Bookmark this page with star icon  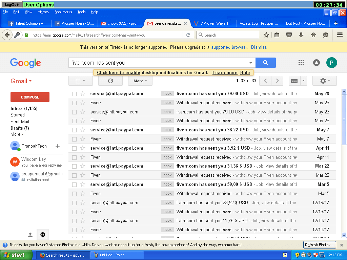266,35
